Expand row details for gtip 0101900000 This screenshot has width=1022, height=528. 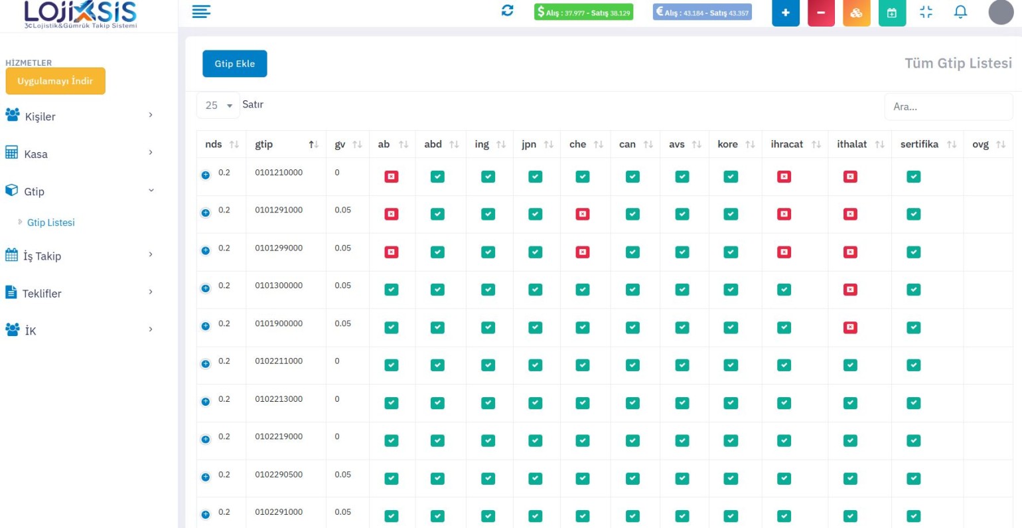tap(206, 326)
